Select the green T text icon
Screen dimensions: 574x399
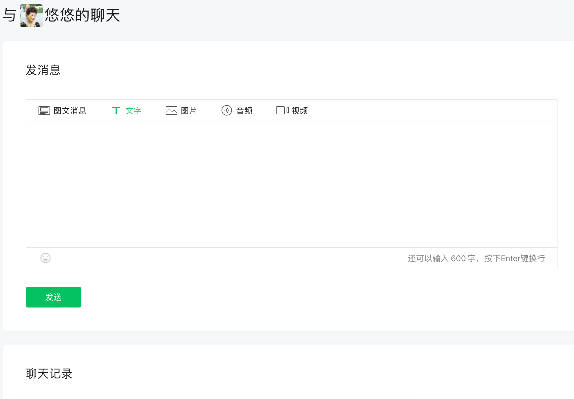click(x=116, y=111)
